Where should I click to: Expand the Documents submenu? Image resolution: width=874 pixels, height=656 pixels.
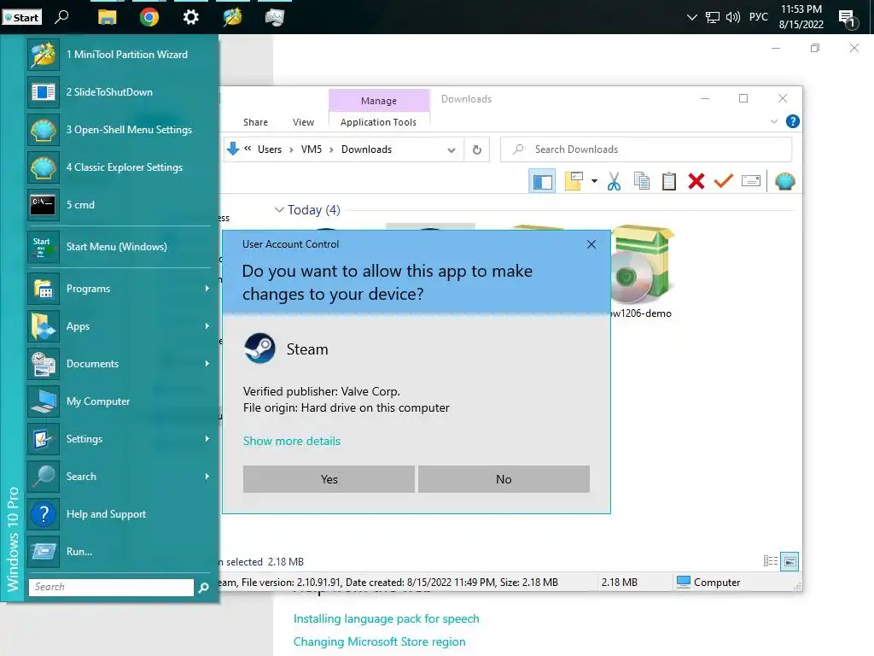[x=119, y=364]
